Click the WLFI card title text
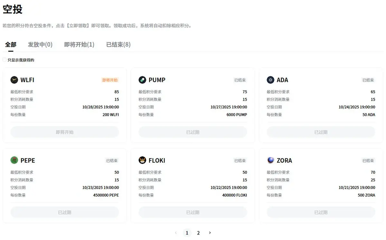386x240 pixels. click(27, 80)
